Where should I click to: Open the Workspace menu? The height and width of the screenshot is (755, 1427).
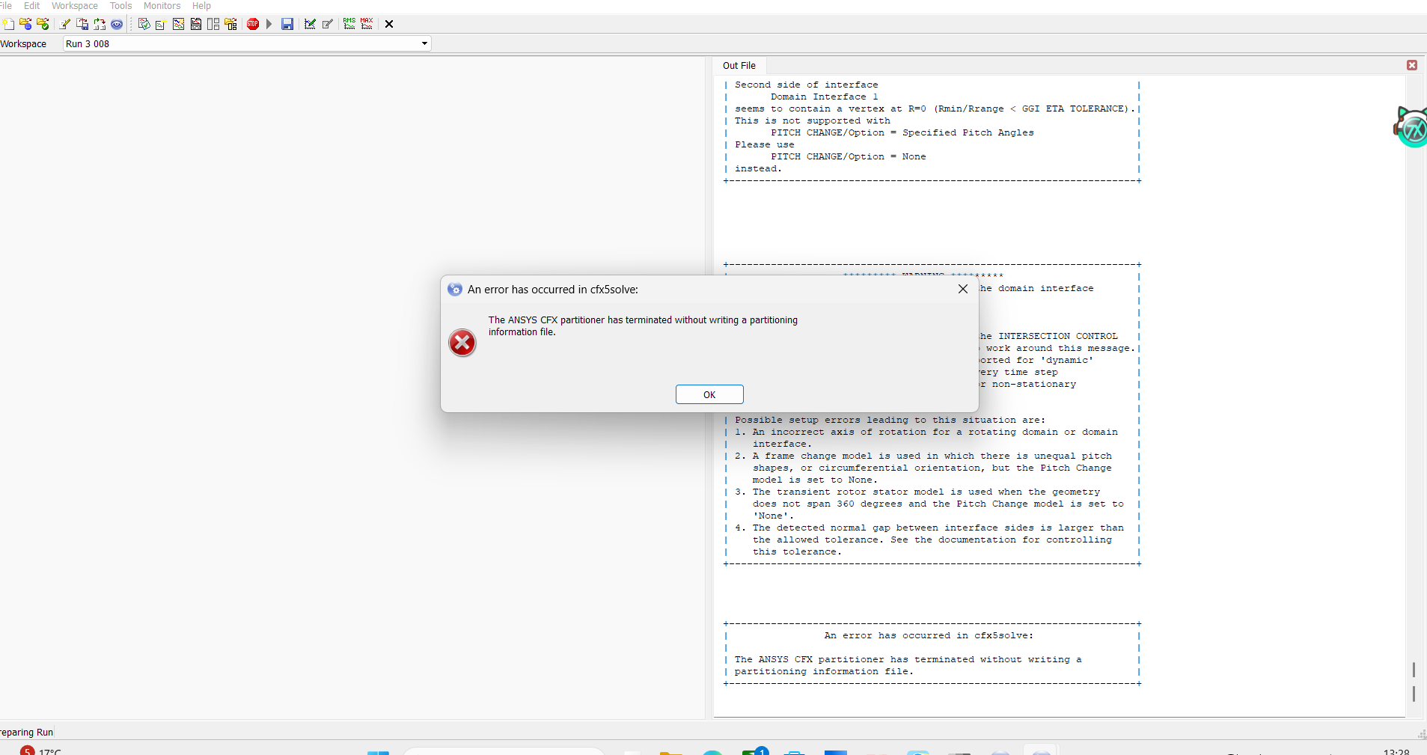[x=75, y=5]
